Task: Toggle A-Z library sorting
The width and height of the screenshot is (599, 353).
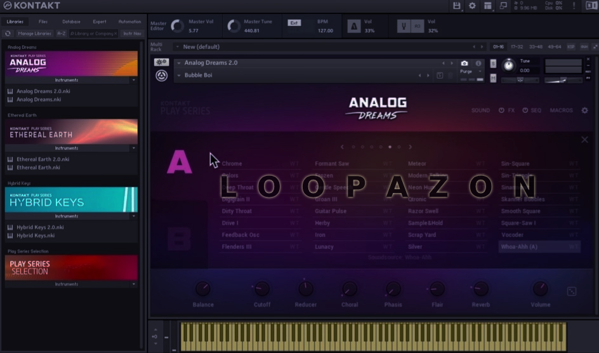Action: click(x=61, y=34)
